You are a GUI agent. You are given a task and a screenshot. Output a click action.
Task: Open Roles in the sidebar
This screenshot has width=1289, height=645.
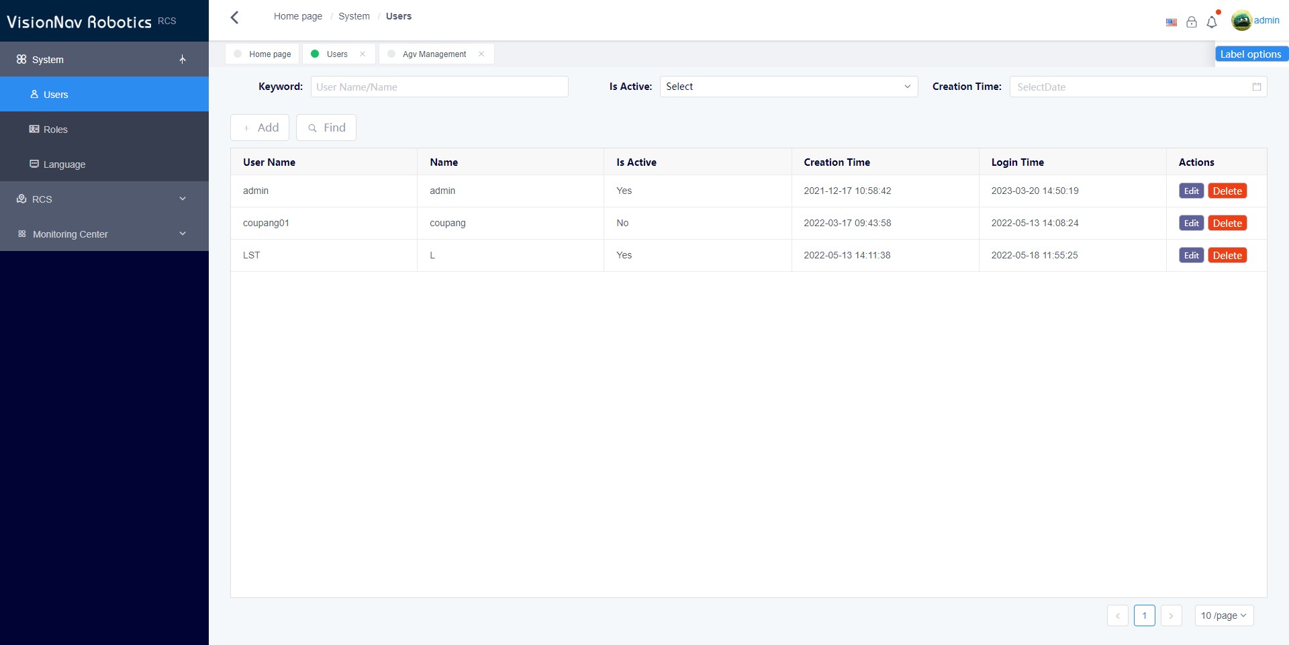coord(55,130)
